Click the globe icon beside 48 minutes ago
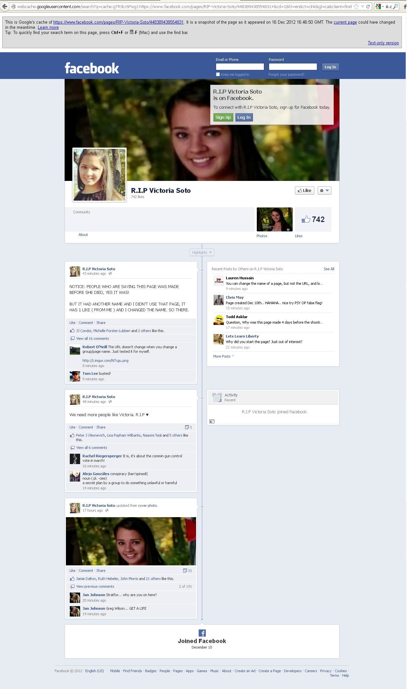 coord(110,402)
